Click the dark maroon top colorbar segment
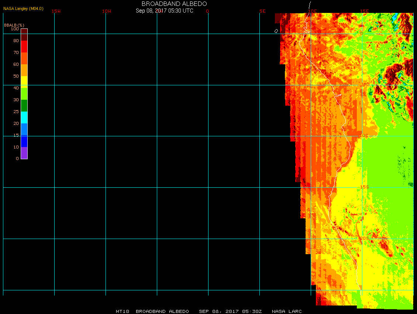 pyautogui.click(x=24, y=31)
